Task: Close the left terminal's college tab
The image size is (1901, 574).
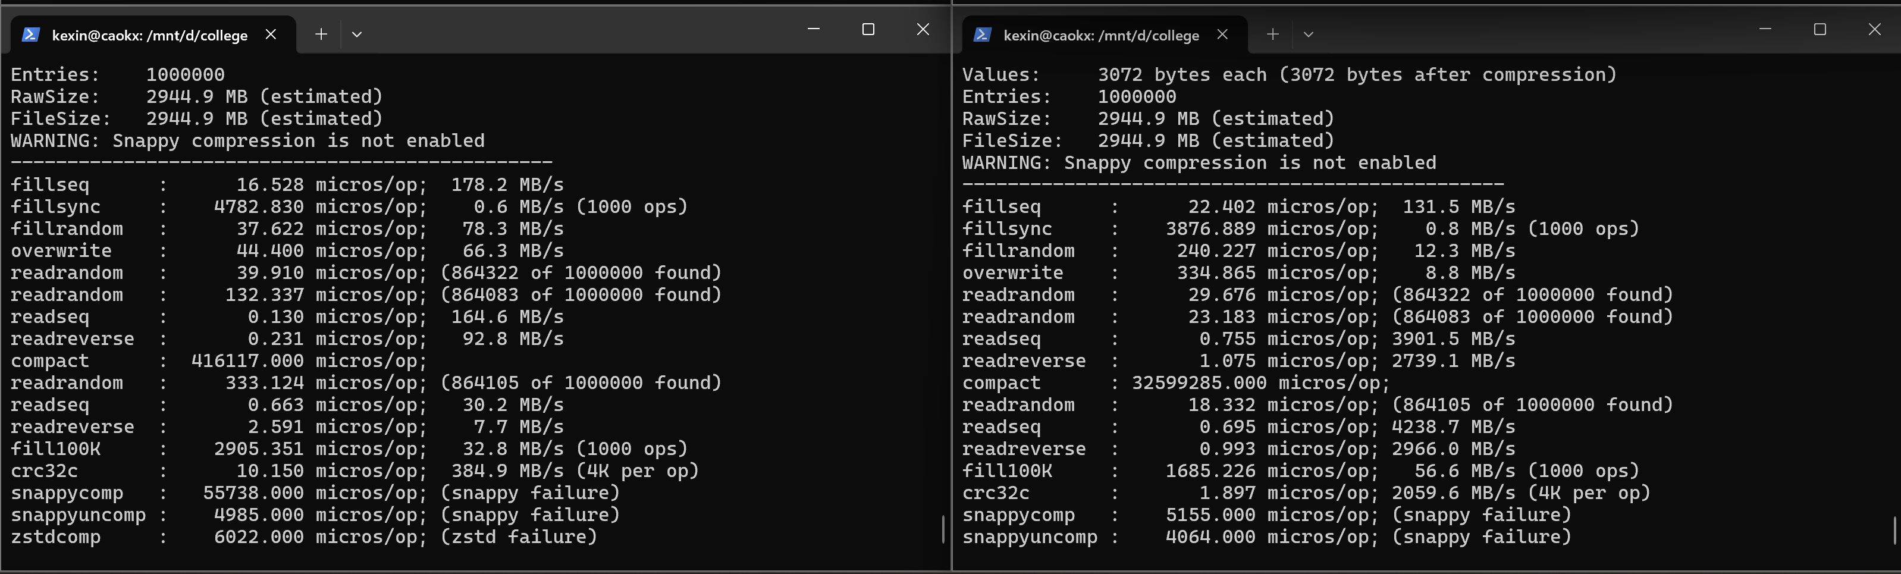Action: [x=271, y=34]
